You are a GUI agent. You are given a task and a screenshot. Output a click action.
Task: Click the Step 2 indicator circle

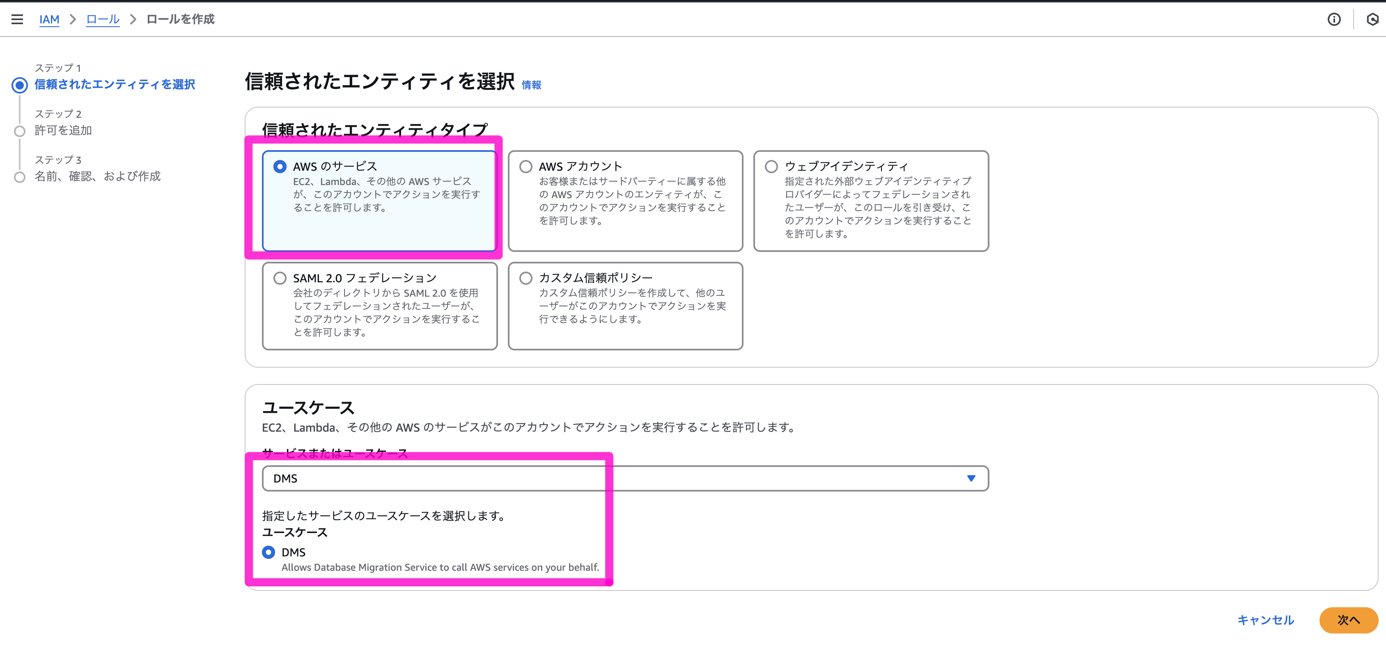pyautogui.click(x=20, y=131)
